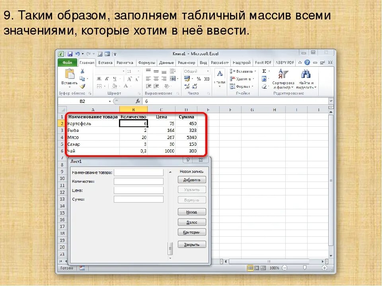Click the fill color bucket icon
The height and width of the screenshot is (286, 382).
[115, 86]
